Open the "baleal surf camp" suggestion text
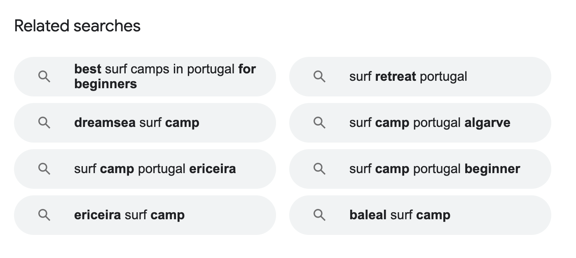This screenshot has height=258, width=576. (400, 215)
